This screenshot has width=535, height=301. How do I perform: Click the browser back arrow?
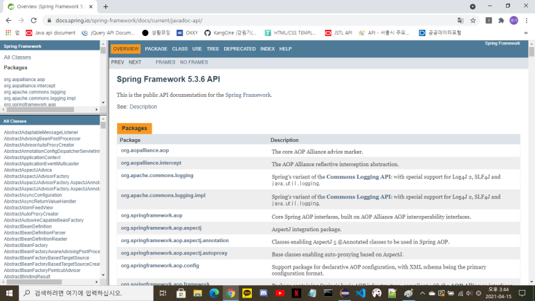(x=8, y=21)
